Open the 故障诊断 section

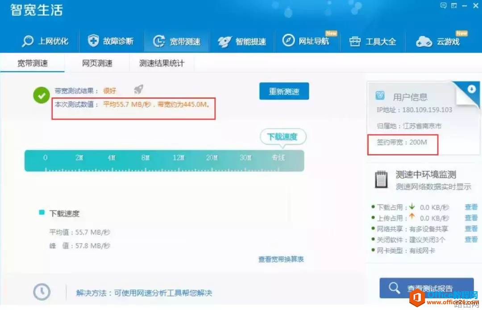coord(111,41)
